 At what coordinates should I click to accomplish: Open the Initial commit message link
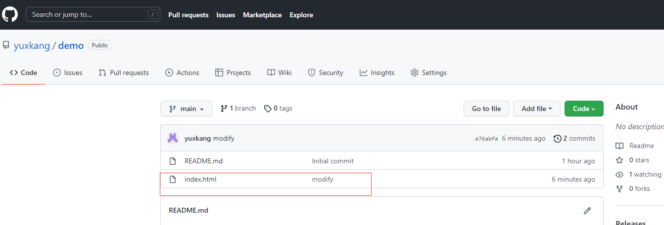click(332, 161)
